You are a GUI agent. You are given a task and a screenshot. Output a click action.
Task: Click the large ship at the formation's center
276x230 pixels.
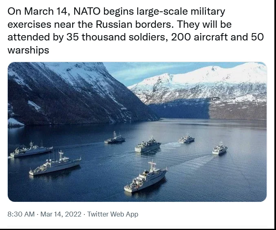[x=148, y=145]
